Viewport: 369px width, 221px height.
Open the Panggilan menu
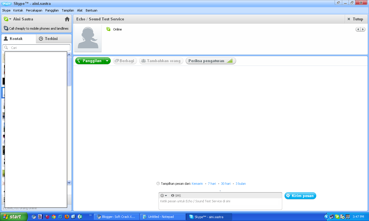[52, 10]
